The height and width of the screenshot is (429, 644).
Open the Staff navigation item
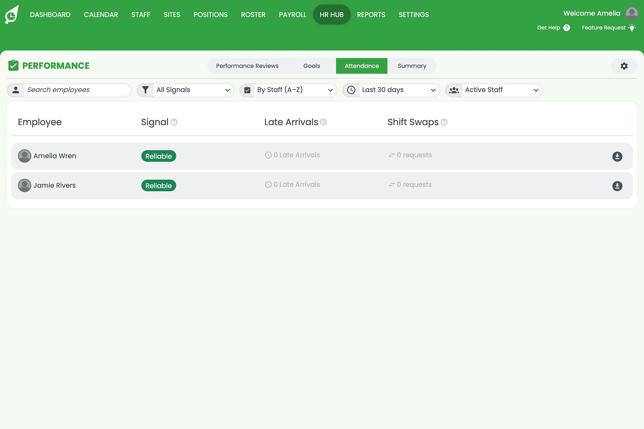tap(141, 15)
